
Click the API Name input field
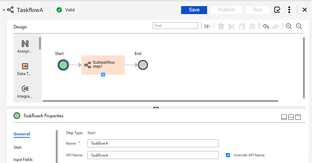[x=153, y=155]
